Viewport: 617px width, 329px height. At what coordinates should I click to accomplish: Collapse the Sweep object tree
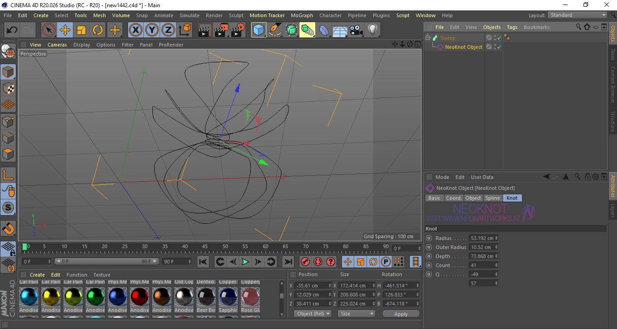pyautogui.click(x=428, y=38)
